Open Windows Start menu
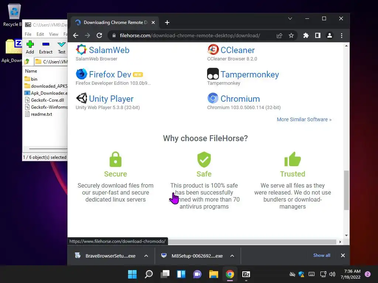378x283 pixels. point(133,274)
